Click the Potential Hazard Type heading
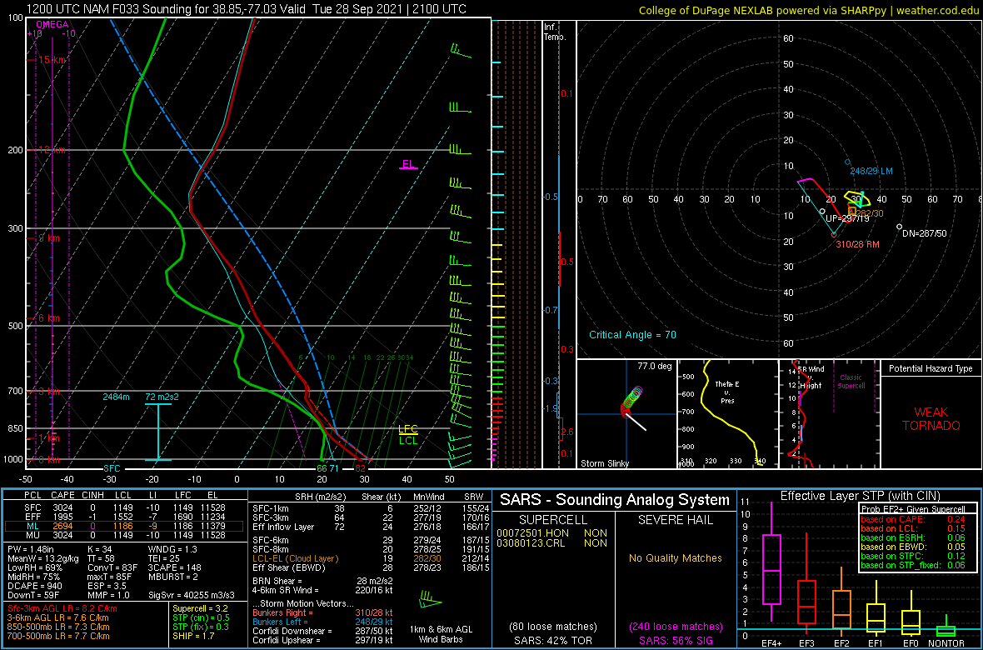Image resolution: width=983 pixels, height=650 pixels. click(931, 369)
